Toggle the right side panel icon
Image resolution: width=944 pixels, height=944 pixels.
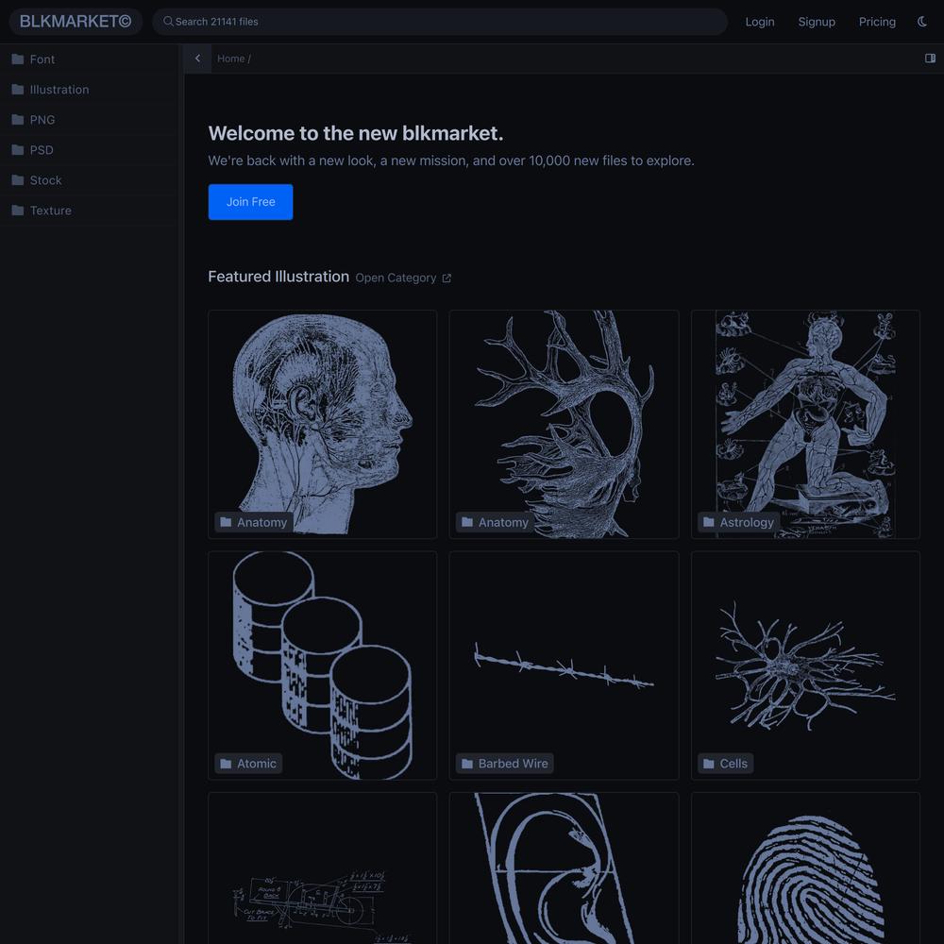(930, 59)
